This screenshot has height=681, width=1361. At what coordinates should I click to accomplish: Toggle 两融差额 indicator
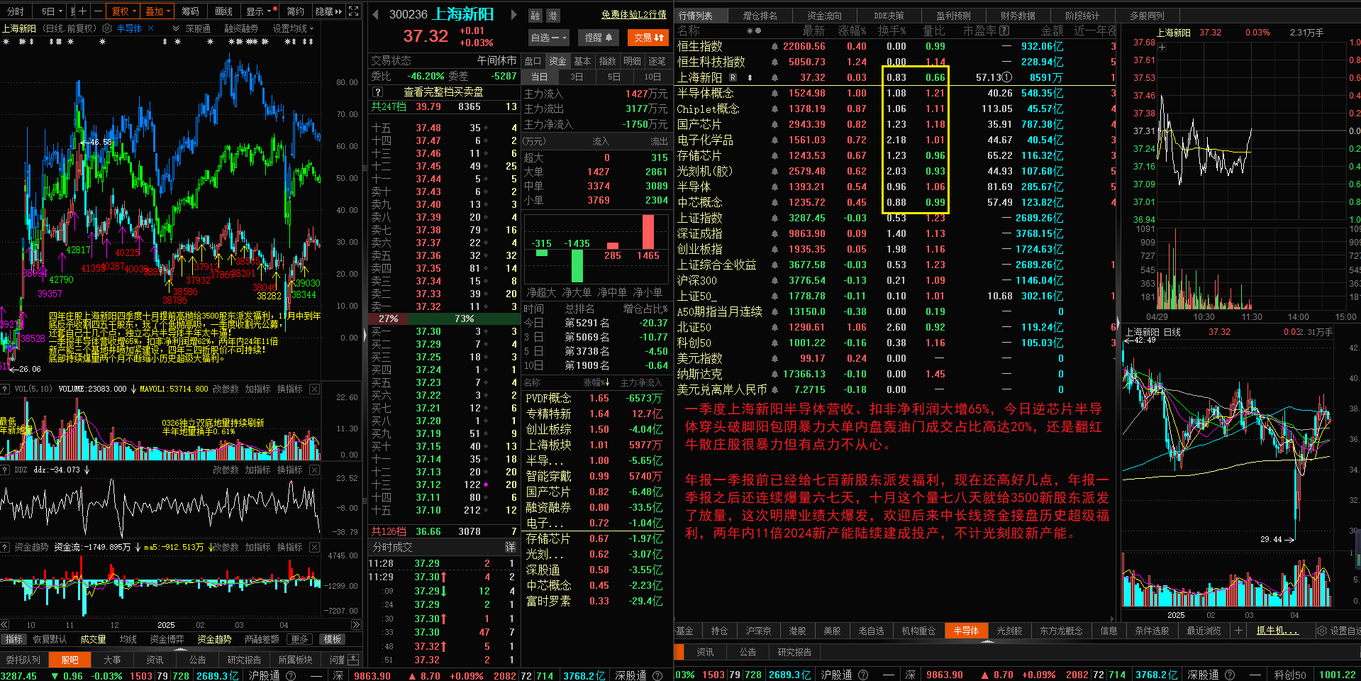(262, 639)
